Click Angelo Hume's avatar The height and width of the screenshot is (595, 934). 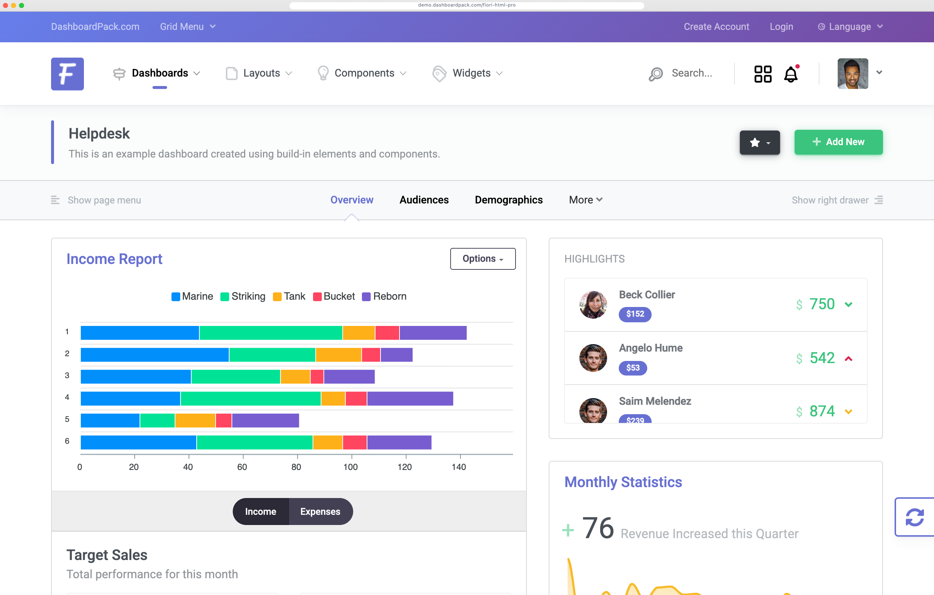[593, 358]
